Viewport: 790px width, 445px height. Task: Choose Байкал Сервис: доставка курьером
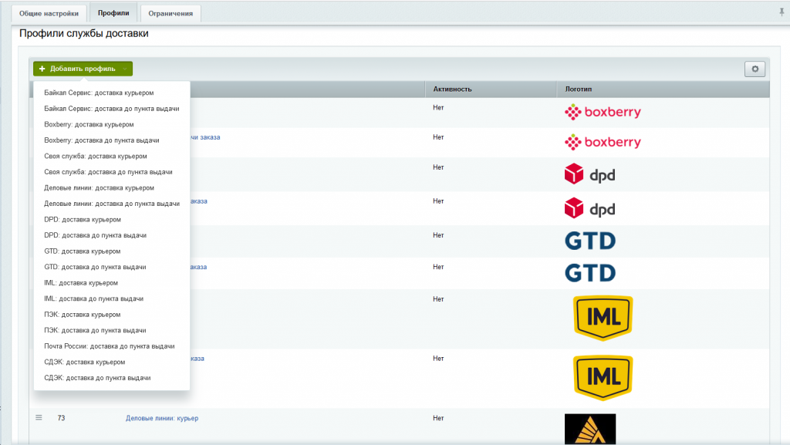click(x=104, y=93)
